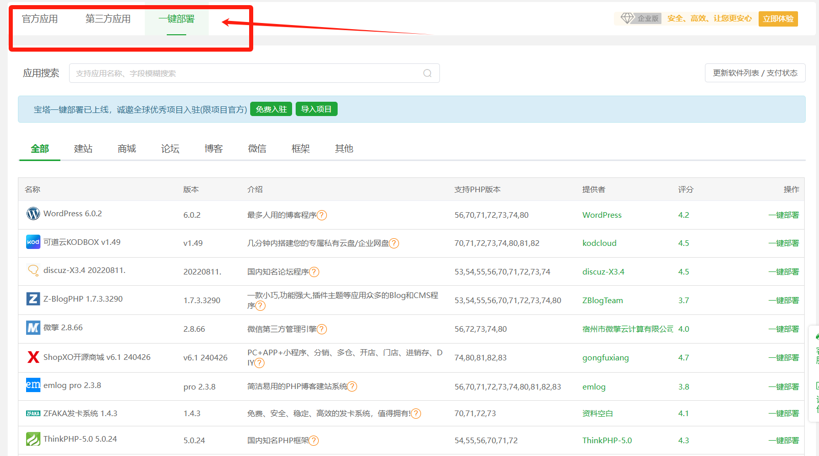819x456 pixels.
Task: Deploy ShopXO开源商城 via 一键部署
Action: 784,358
